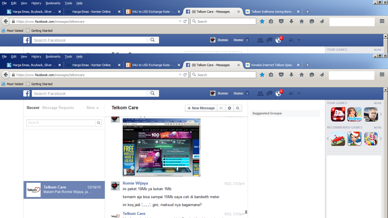
Task: Click the paper plane share icon in the front window
Action: pyautogui.click(x=322, y=75)
